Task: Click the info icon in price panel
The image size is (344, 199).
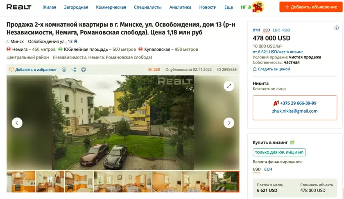Action: [336, 28]
